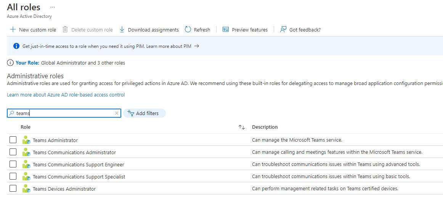Click description mentioning advanced tools
The height and width of the screenshot is (202, 443).
pyautogui.click(x=336, y=164)
